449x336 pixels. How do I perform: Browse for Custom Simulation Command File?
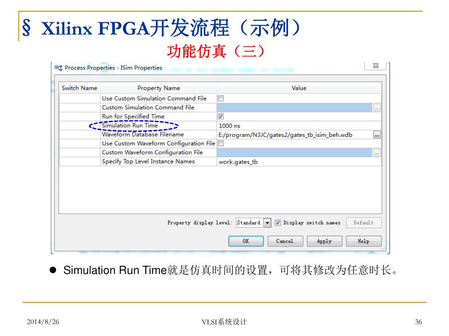click(x=377, y=108)
